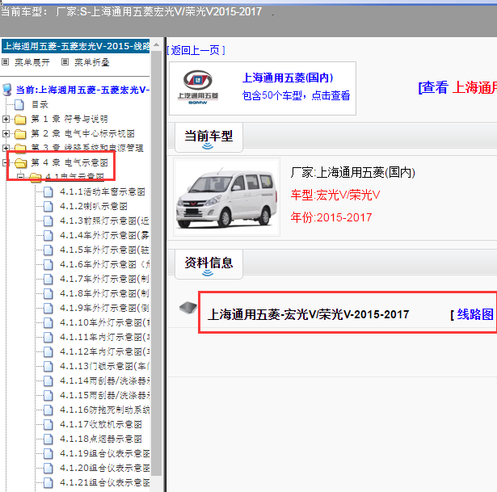Collapse the 4.1电气示意图 subfolder

pos(20,176)
